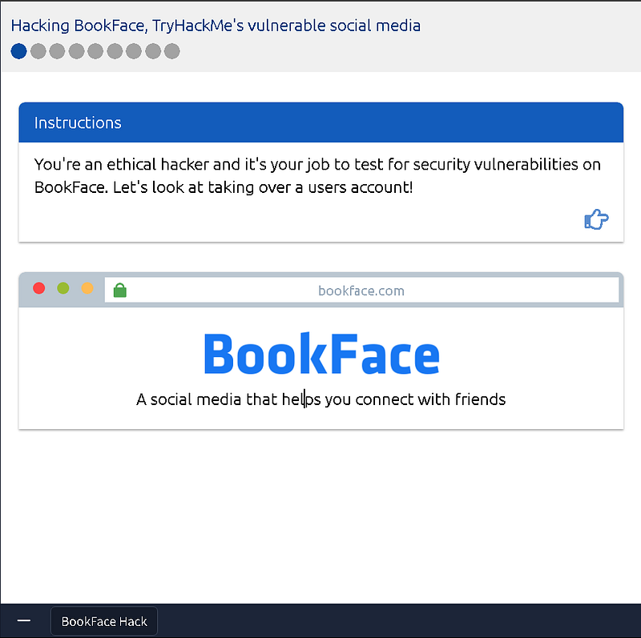Click the large BookFace logo text
The image size is (641, 638).
coord(321,354)
